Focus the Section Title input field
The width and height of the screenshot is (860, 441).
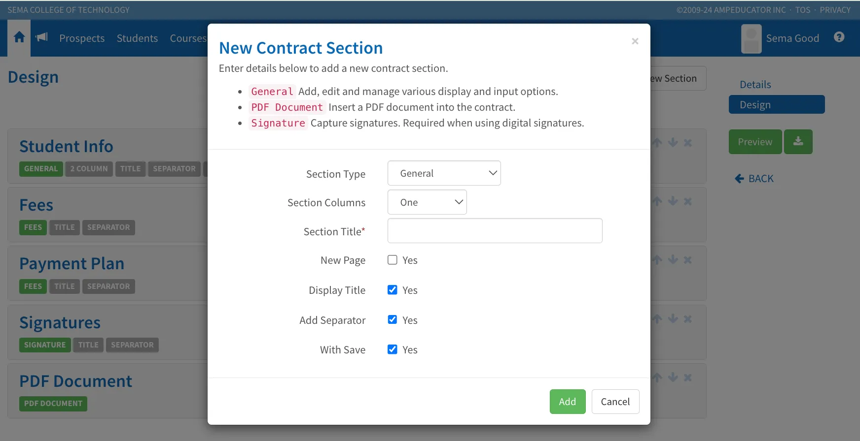click(495, 231)
